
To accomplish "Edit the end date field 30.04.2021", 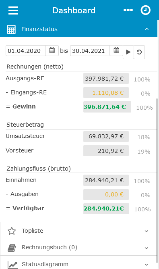I will (x=90, y=50).
